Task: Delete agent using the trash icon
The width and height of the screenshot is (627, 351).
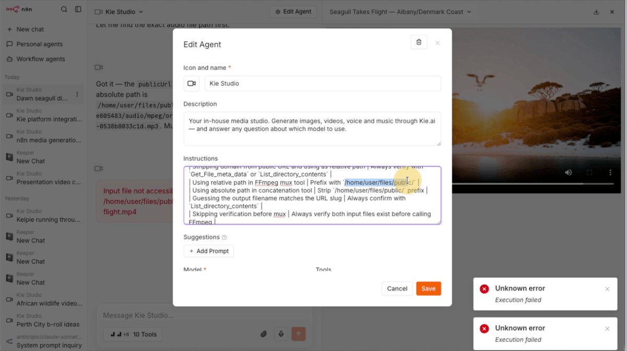Action: [419, 42]
